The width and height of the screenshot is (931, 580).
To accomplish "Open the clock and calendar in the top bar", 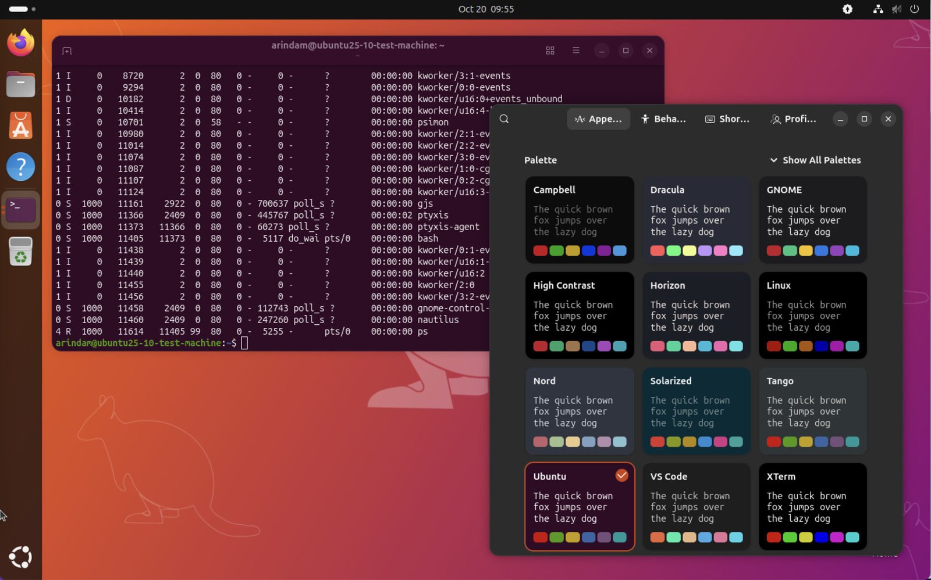I will 486,9.
